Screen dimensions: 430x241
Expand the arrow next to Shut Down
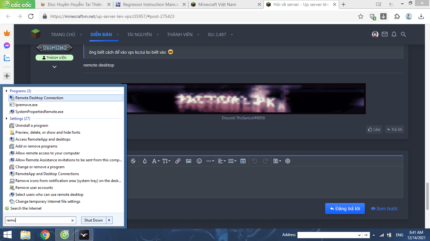[x=109, y=220]
